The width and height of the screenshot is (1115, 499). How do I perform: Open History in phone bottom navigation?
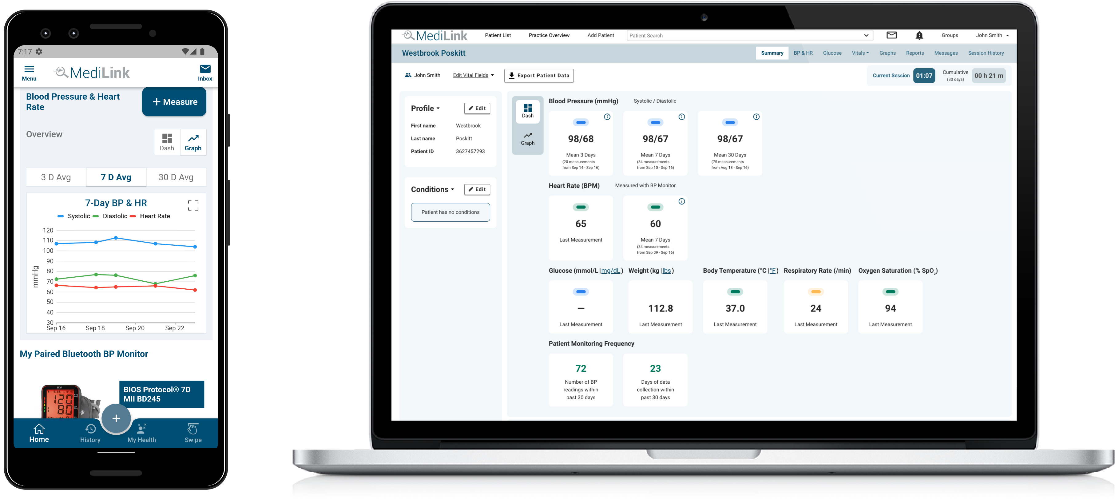click(x=90, y=433)
